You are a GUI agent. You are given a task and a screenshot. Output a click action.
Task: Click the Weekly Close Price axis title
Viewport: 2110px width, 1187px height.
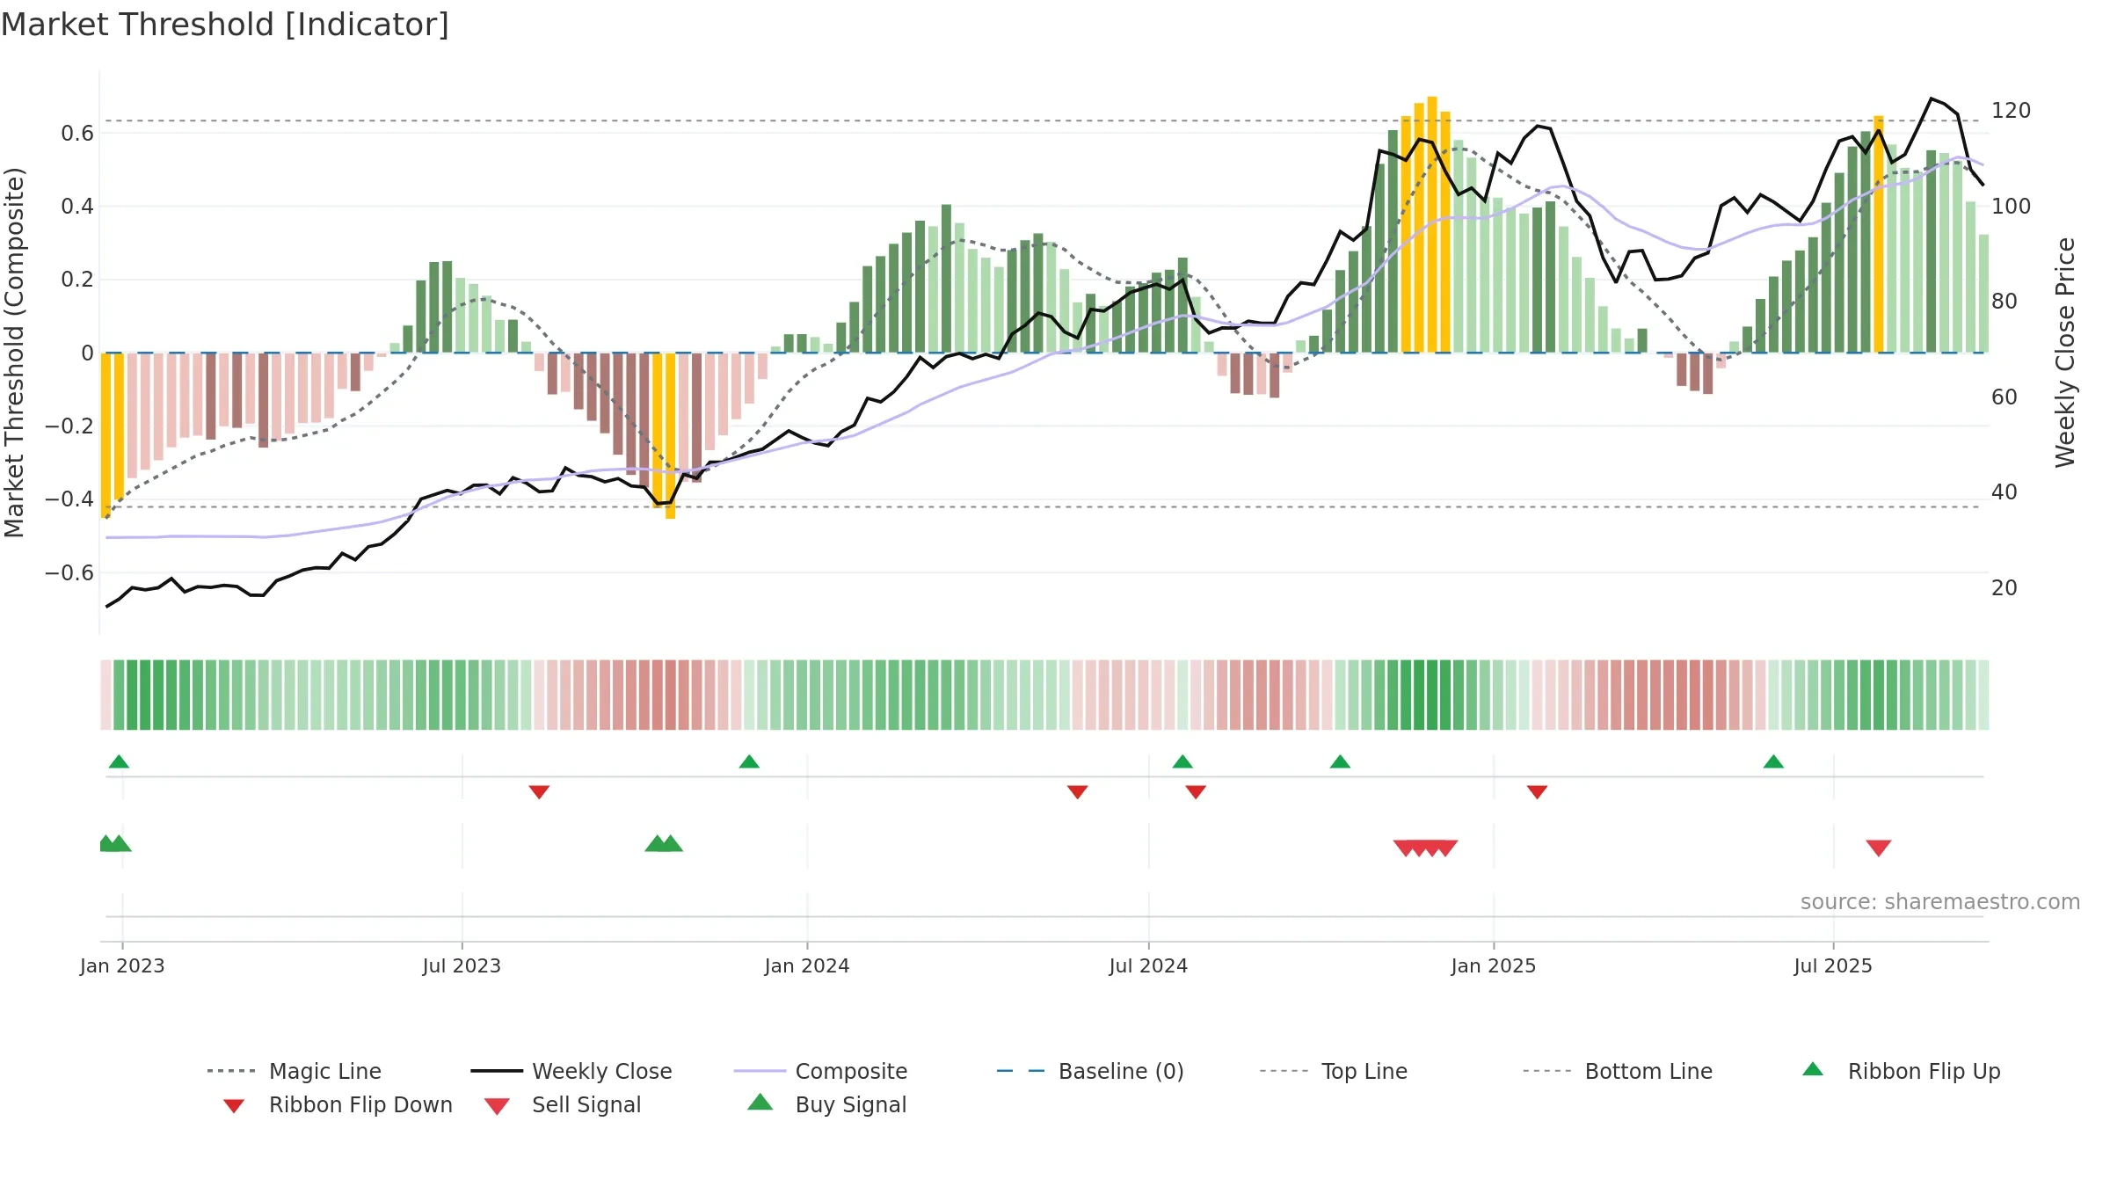pyautogui.click(x=2065, y=352)
